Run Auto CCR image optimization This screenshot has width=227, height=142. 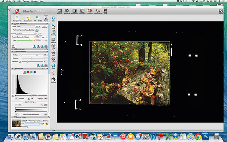point(67,11)
